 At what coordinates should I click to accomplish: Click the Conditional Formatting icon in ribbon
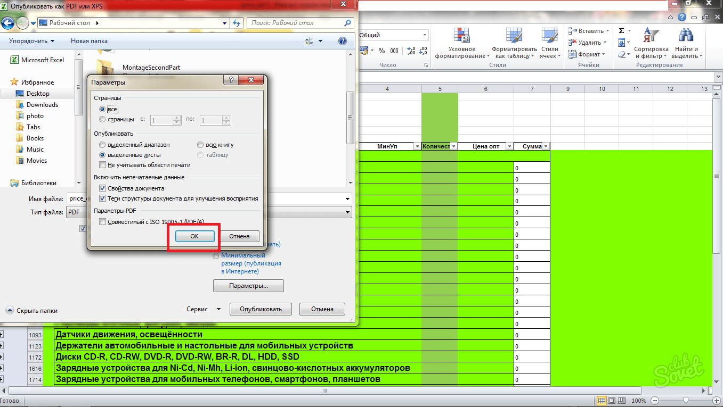[x=461, y=36]
